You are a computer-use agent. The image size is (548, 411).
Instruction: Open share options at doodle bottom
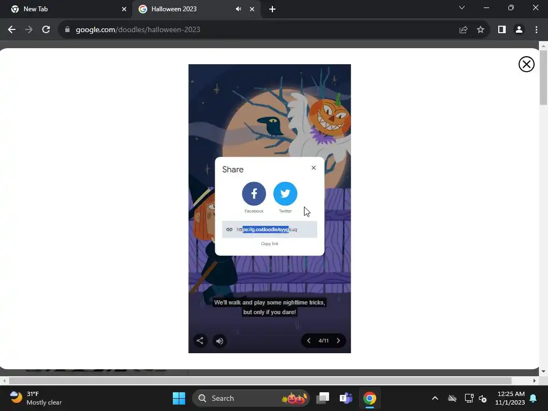[200, 341]
